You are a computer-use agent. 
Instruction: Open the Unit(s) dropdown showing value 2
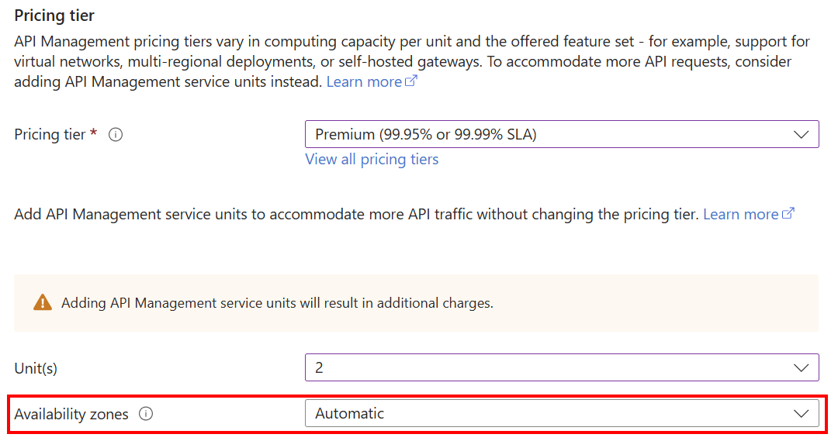point(543,367)
